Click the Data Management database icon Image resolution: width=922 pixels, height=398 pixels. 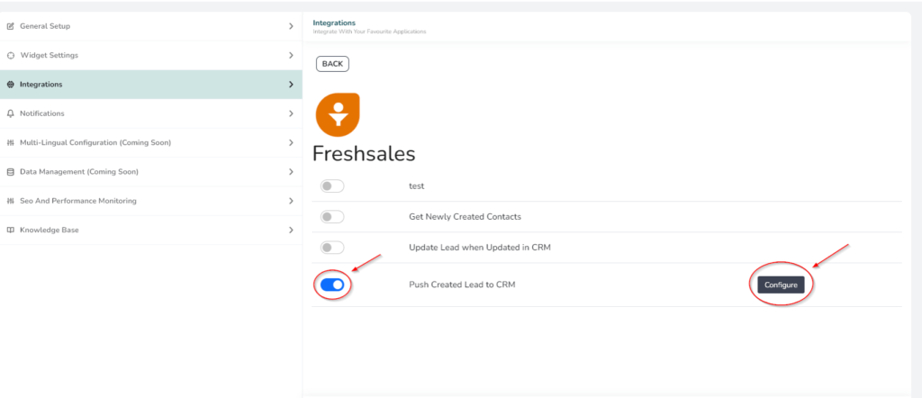[x=10, y=172]
